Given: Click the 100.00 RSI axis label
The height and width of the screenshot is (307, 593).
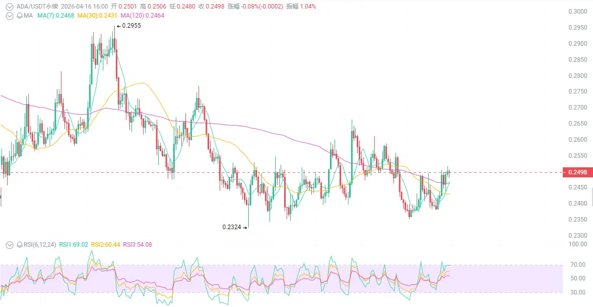Looking at the screenshot, I should click(x=578, y=244).
